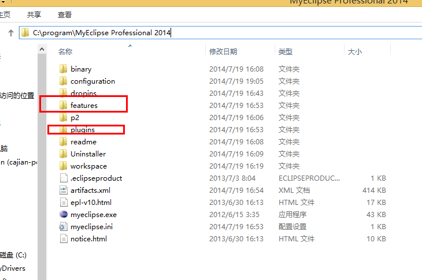This screenshot has width=422, height=280.
Task: Sort files by the 名称 column header
Action: click(65, 51)
